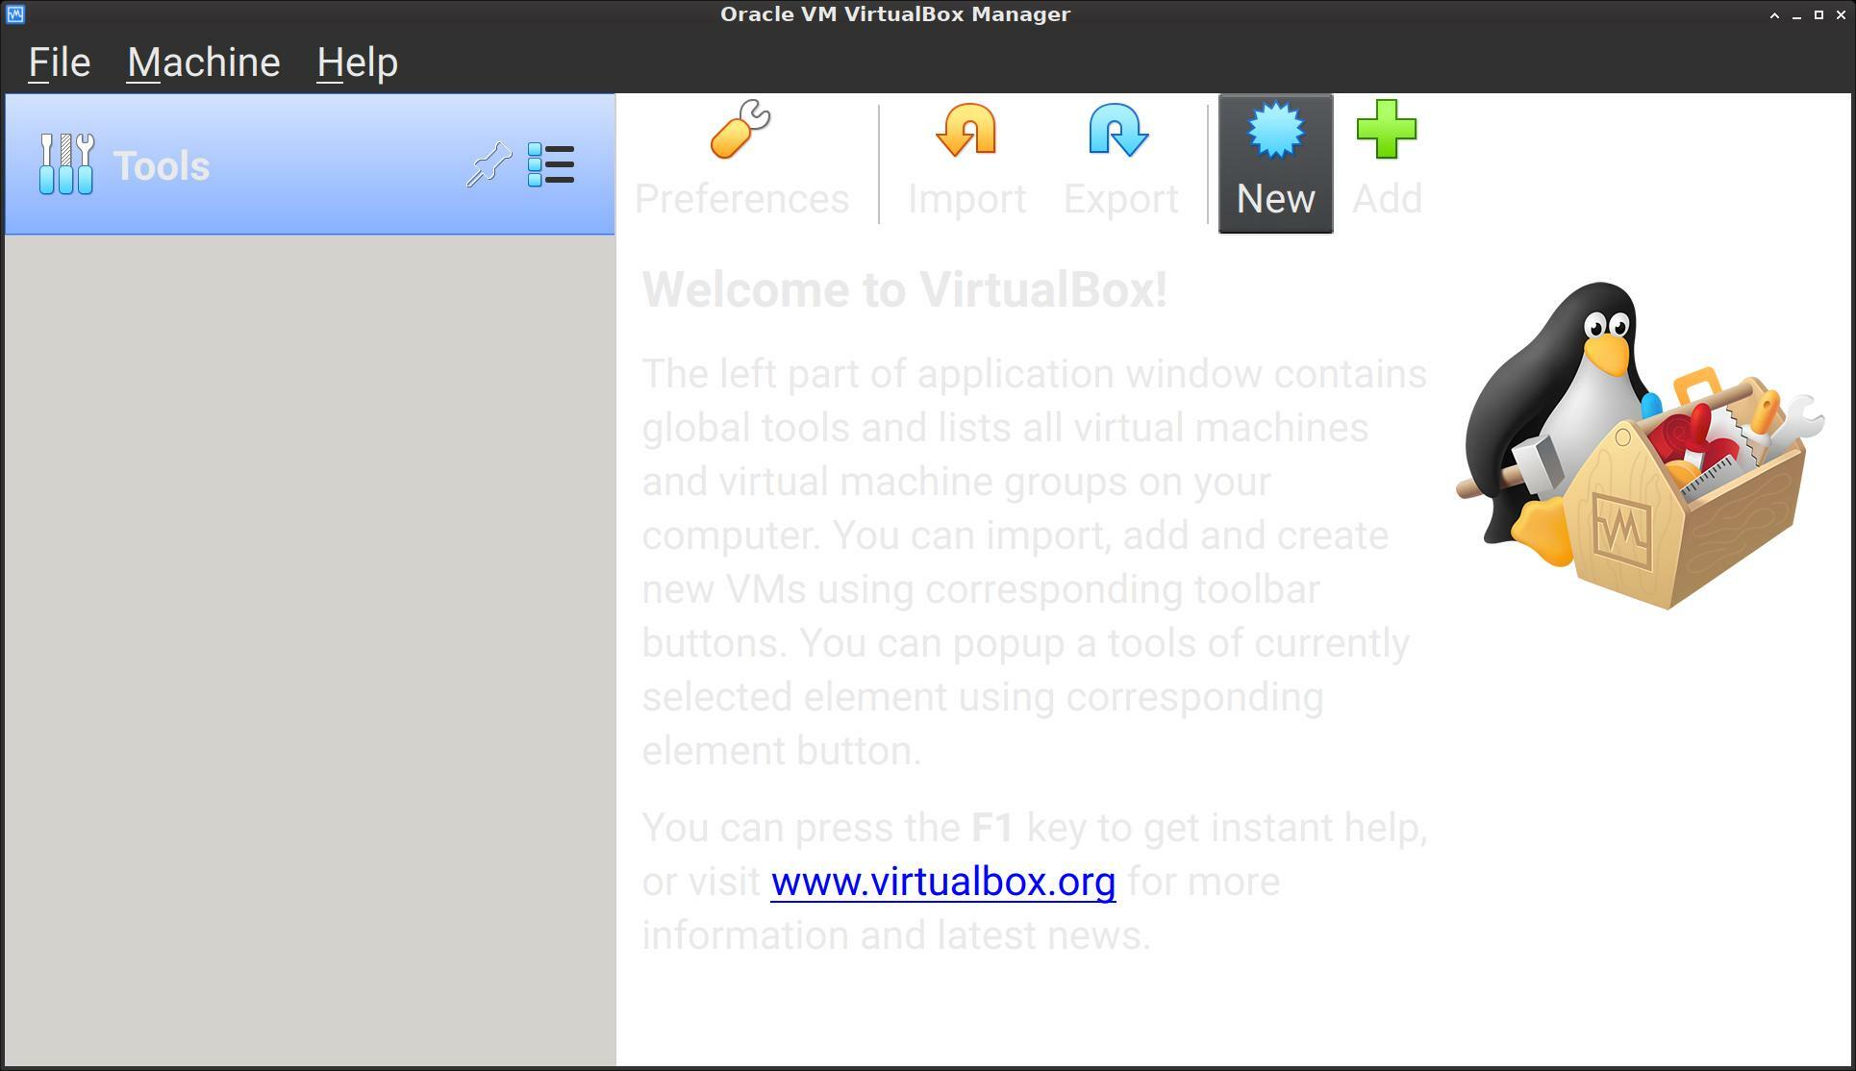Open the Import appliance tool

click(x=967, y=156)
